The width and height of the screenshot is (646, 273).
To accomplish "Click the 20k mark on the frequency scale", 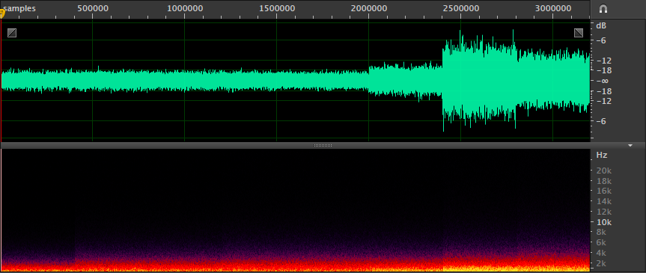I will pyautogui.click(x=603, y=171).
